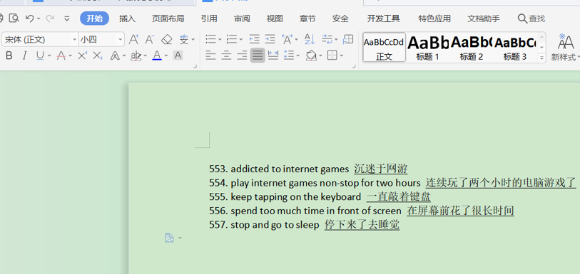Open the 视图 ribbon tab

(x=275, y=19)
